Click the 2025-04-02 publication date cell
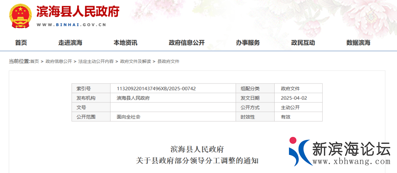The image size is (397, 173). 294,98
